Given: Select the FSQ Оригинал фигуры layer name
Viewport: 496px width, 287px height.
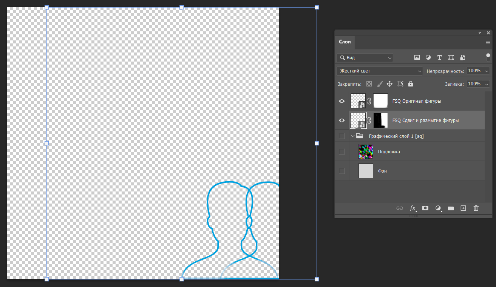Looking at the screenshot, I should pyautogui.click(x=416, y=101).
